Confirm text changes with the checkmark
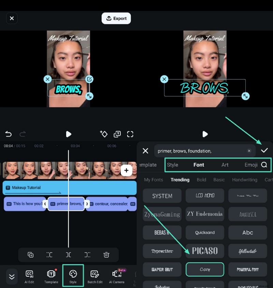273x288 pixels. tap(264, 150)
